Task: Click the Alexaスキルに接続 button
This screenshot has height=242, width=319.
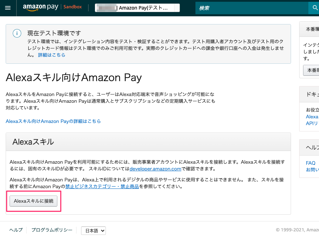Action: click(x=33, y=201)
